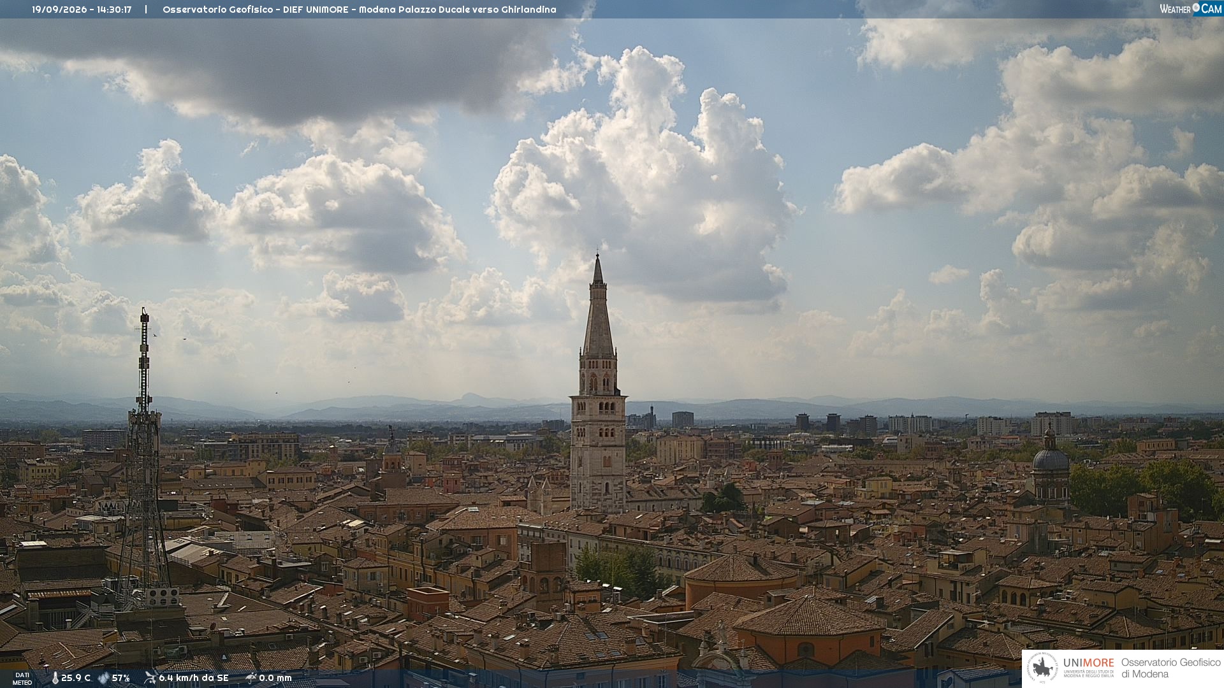This screenshot has width=1224, height=688.
Task: Click the DATI METEO label
Action: (x=22, y=679)
